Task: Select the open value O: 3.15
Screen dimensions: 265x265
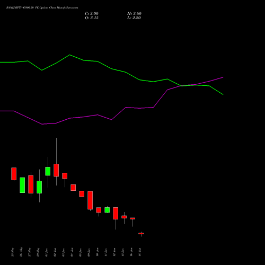Action: click(x=92, y=18)
